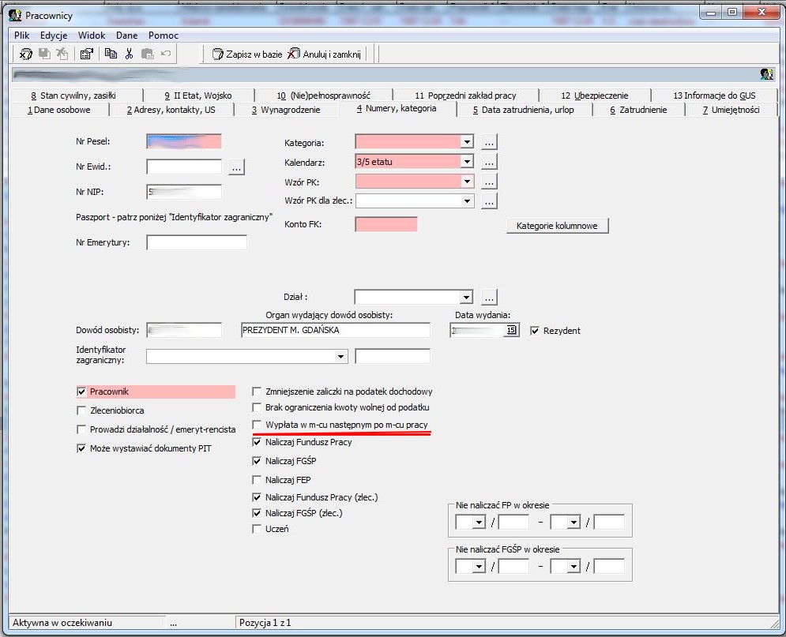Viewport: 786px width, 637px height.
Task: Click the ... button next to Dział
Action: (489, 298)
